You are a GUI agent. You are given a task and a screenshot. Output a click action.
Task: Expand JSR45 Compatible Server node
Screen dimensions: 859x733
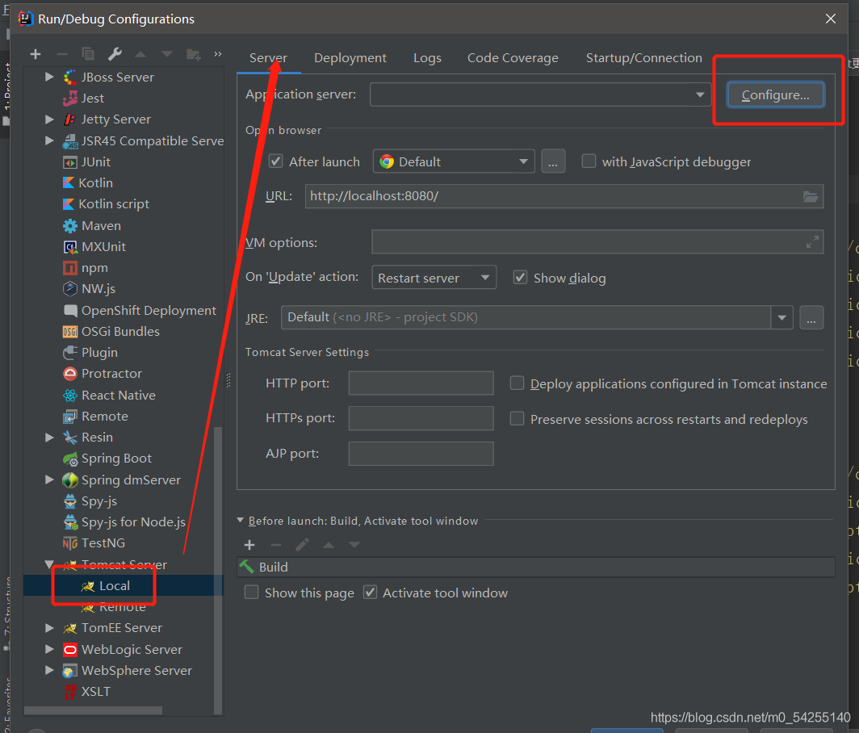click(x=49, y=140)
